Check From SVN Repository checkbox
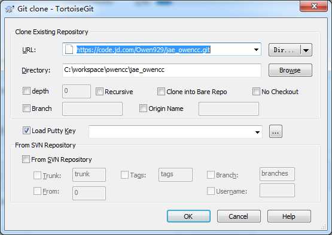This screenshot has width=332, height=235. pos(26,159)
